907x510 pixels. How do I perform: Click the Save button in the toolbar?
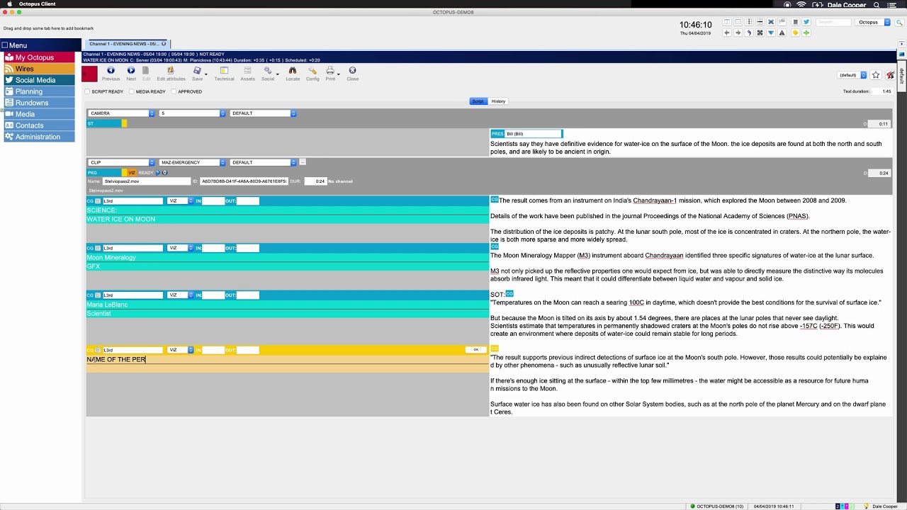197,71
